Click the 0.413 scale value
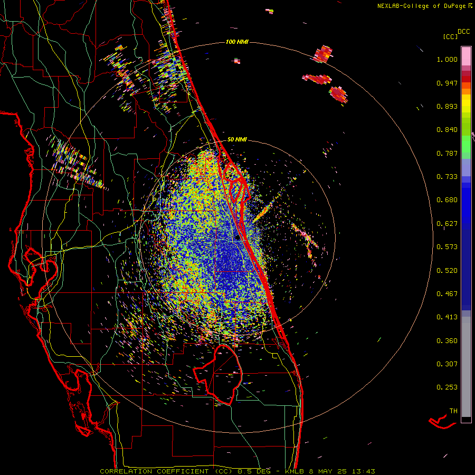 tap(447, 317)
